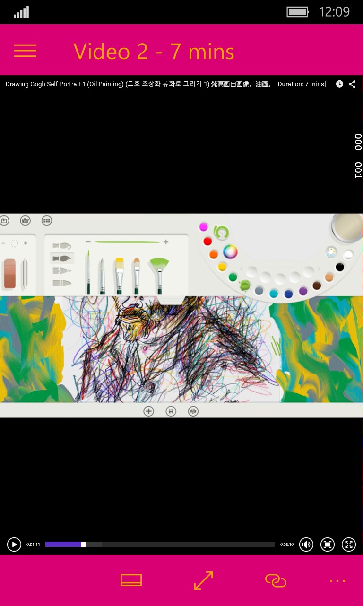Tap the landscape rectangle icon in bottom bar
The height and width of the screenshot is (606, 363).
[131, 580]
